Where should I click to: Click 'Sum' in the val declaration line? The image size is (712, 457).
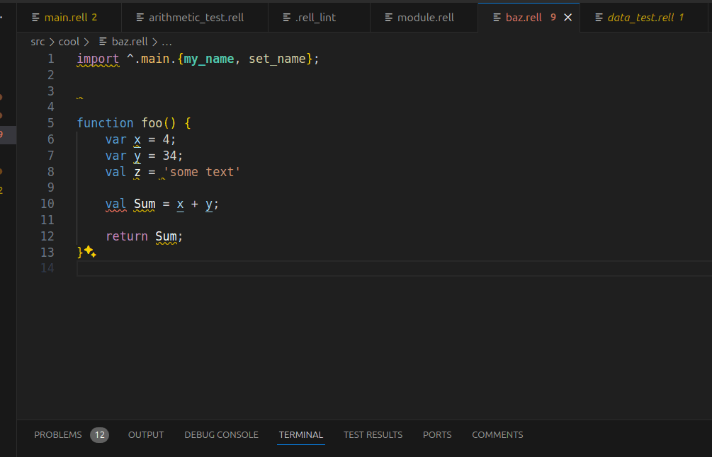coord(145,204)
